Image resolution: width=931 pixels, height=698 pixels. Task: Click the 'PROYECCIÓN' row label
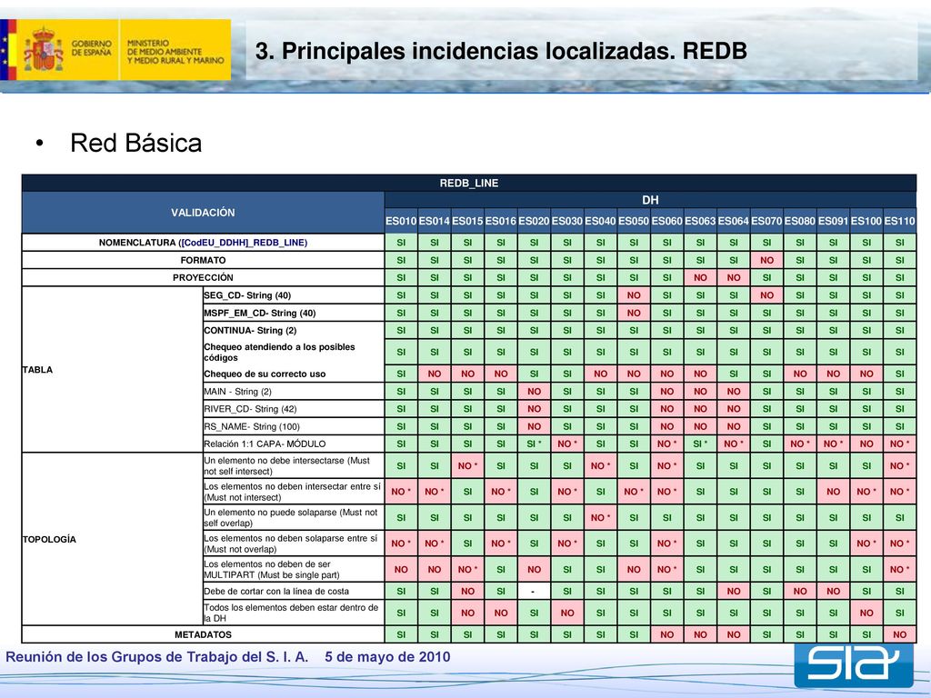click(203, 277)
